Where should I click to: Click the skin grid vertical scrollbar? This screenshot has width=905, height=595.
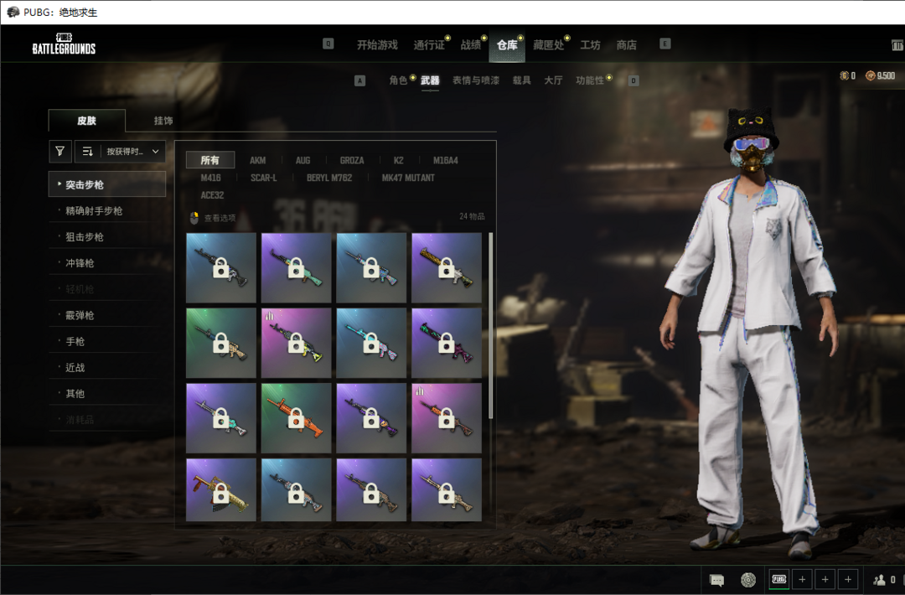point(490,325)
